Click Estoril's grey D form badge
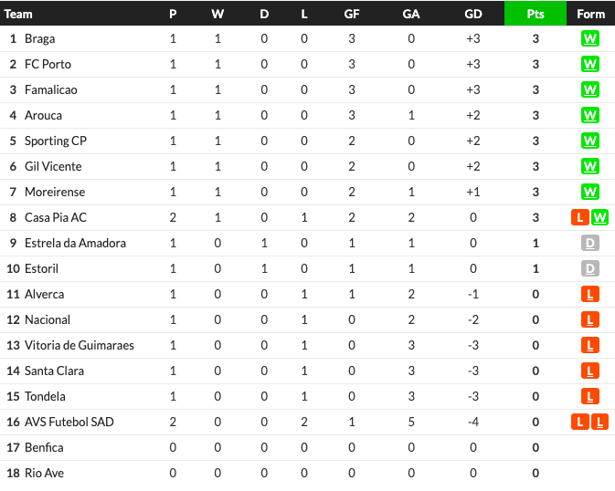 (x=590, y=268)
